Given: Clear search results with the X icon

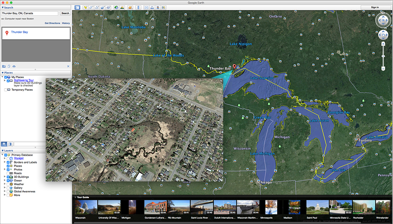Looking at the screenshot, I should coord(68,66).
